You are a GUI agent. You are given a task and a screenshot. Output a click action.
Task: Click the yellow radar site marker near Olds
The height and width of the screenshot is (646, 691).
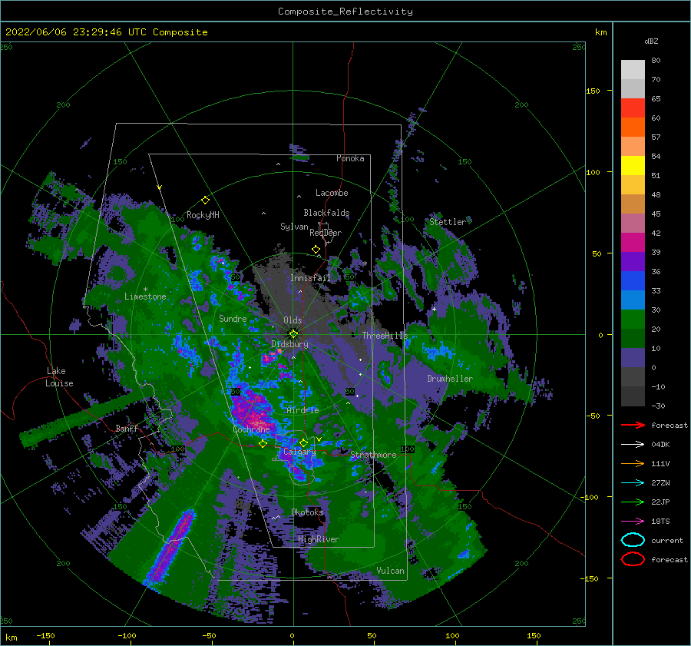(x=293, y=334)
